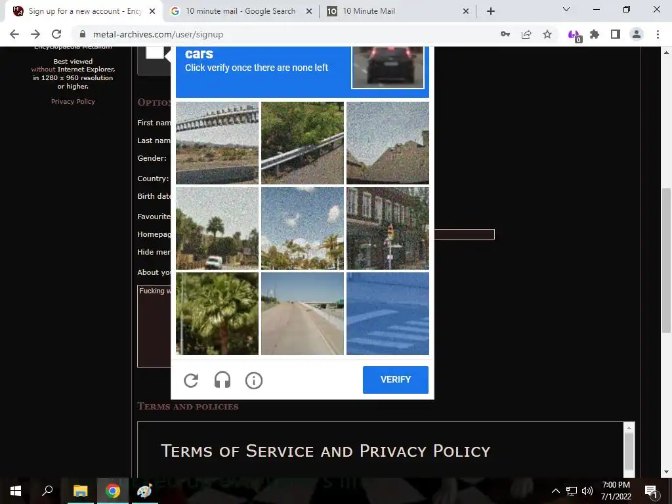Viewport: 672px width, 504px height.
Task: Switch to the Sign up for a new account tab
Action: coord(84,11)
